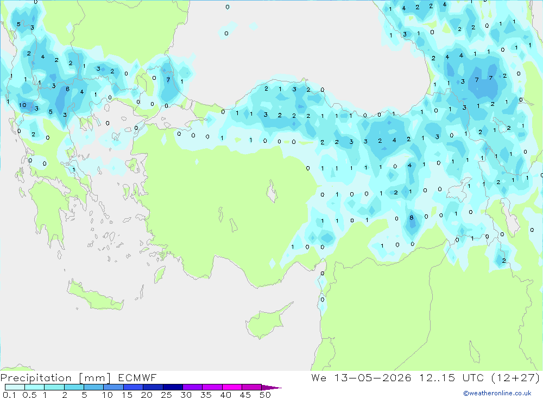Select the 30–35 mm violet legend swatch
The image size is (543, 398).
coord(193,387)
